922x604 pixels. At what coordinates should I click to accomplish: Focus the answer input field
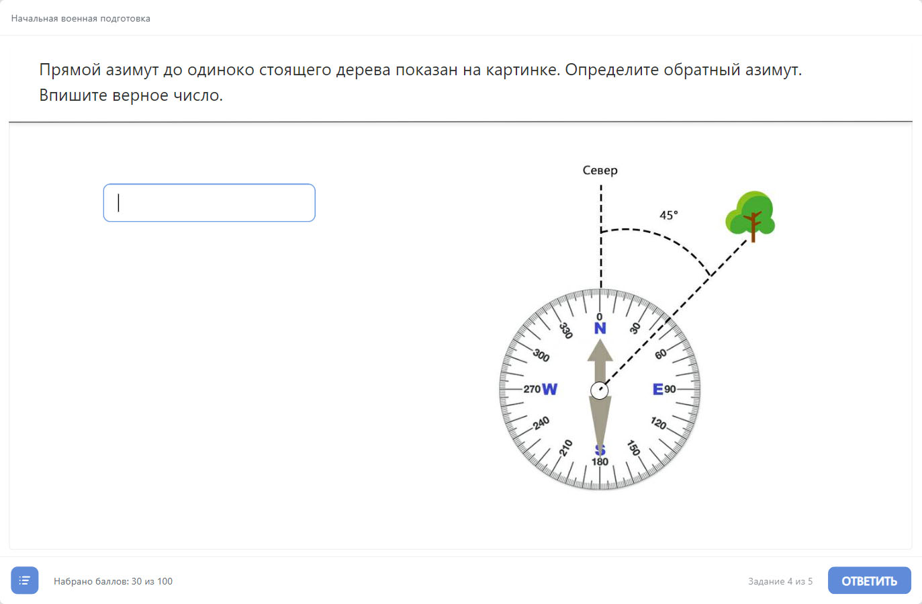[209, 203]
